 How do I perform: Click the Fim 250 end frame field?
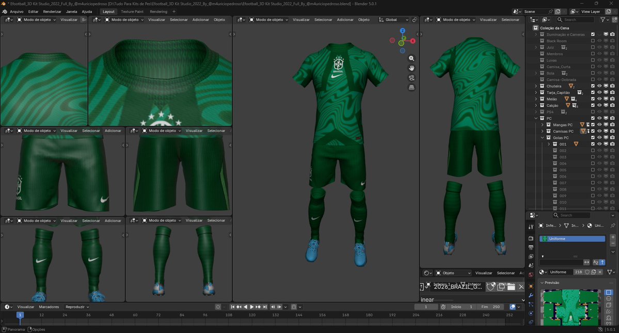click(490, 307)
